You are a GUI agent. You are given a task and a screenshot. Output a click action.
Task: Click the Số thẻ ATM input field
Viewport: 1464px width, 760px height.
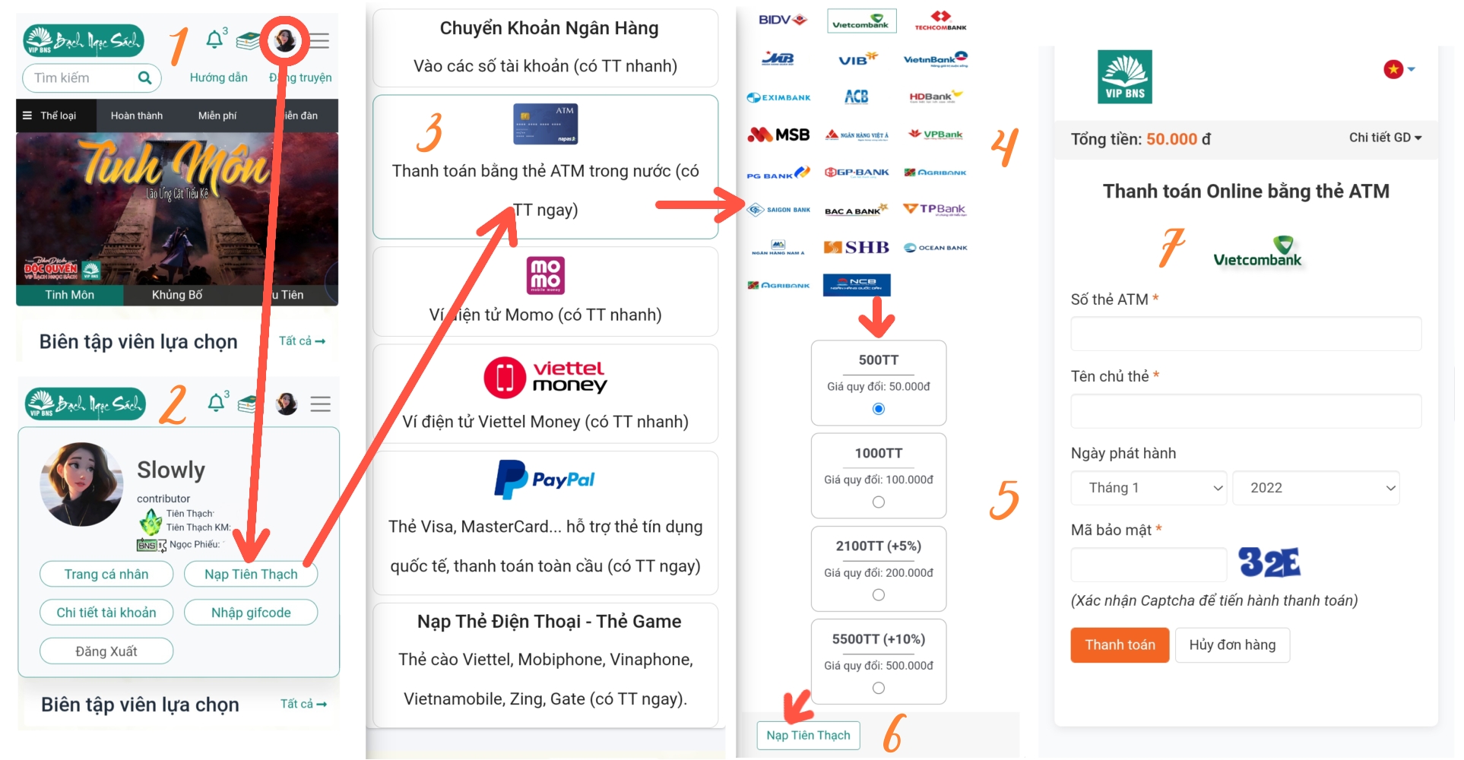point(1246,334)
